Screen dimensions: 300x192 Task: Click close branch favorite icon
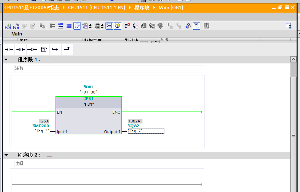[67, 49]
